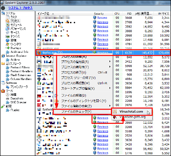Screen dimensions: 171x156
Task: Open the Reviews link in PID 3108 row
Action: [x=103, y=131]
